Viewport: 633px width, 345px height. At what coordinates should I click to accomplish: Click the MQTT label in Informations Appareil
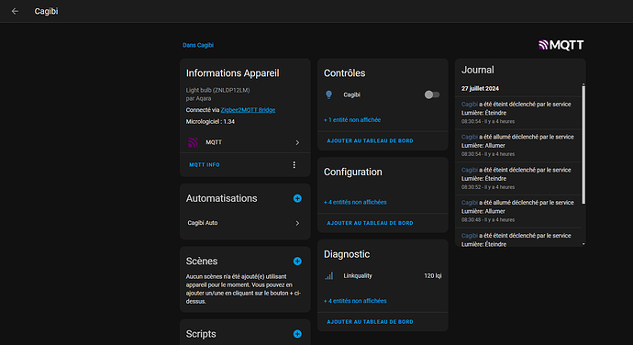[214, 142]
